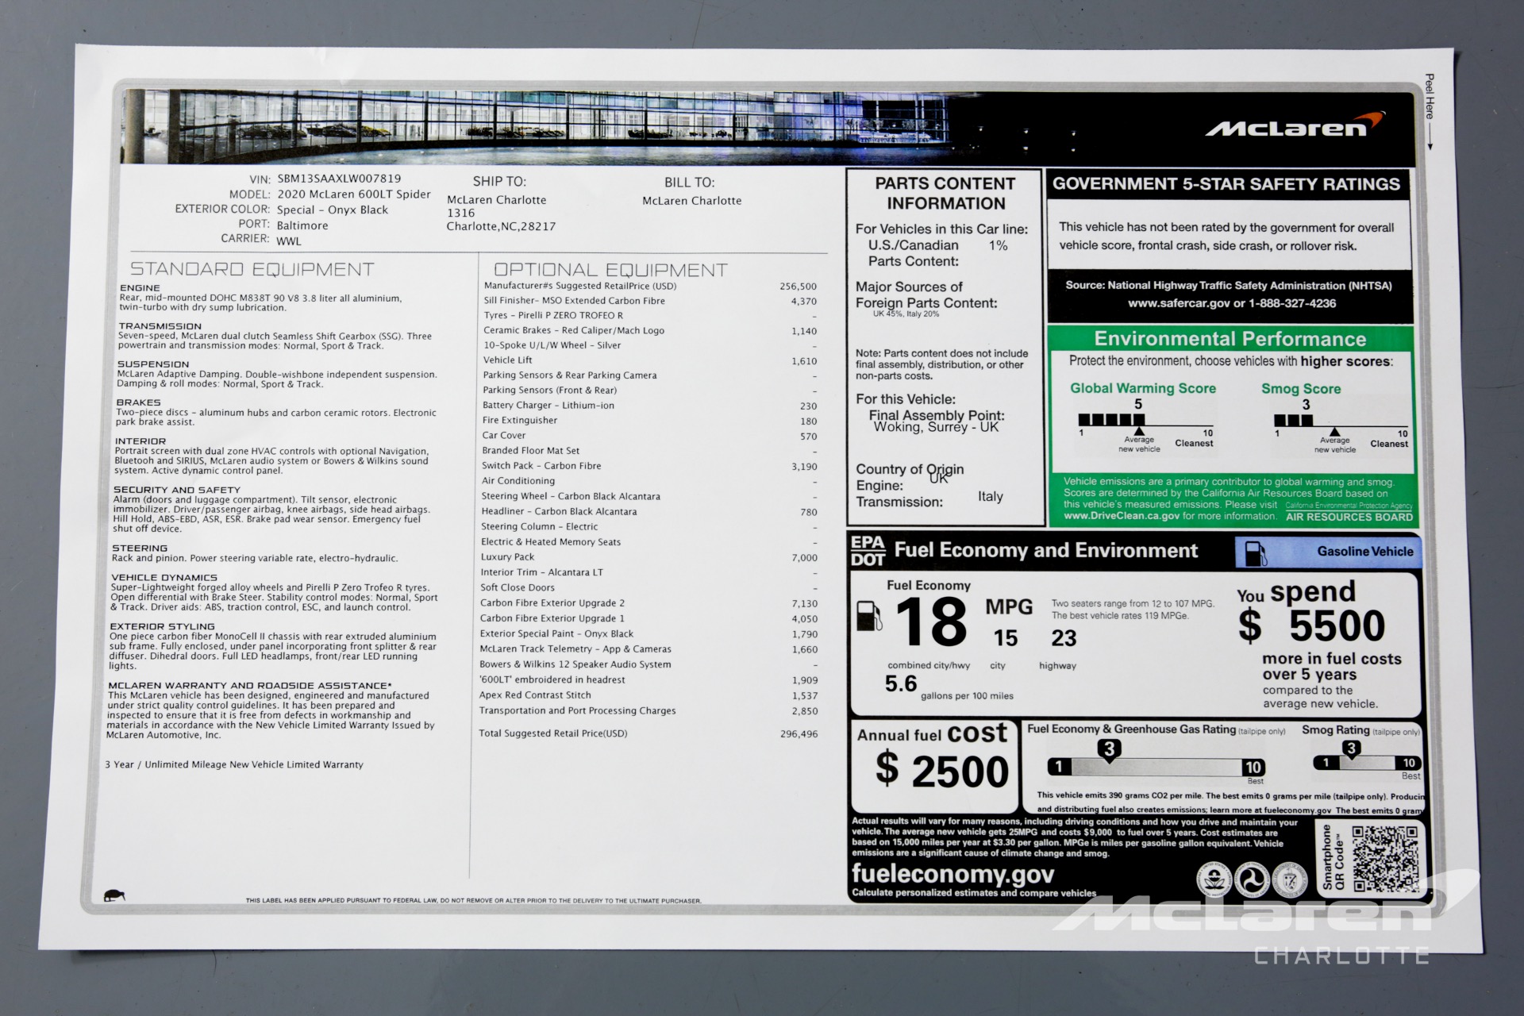Select the OPTIONAL EQUIPMENT heading
This screenshot has width=1524, height=1016.
click(x=610, y=270)
